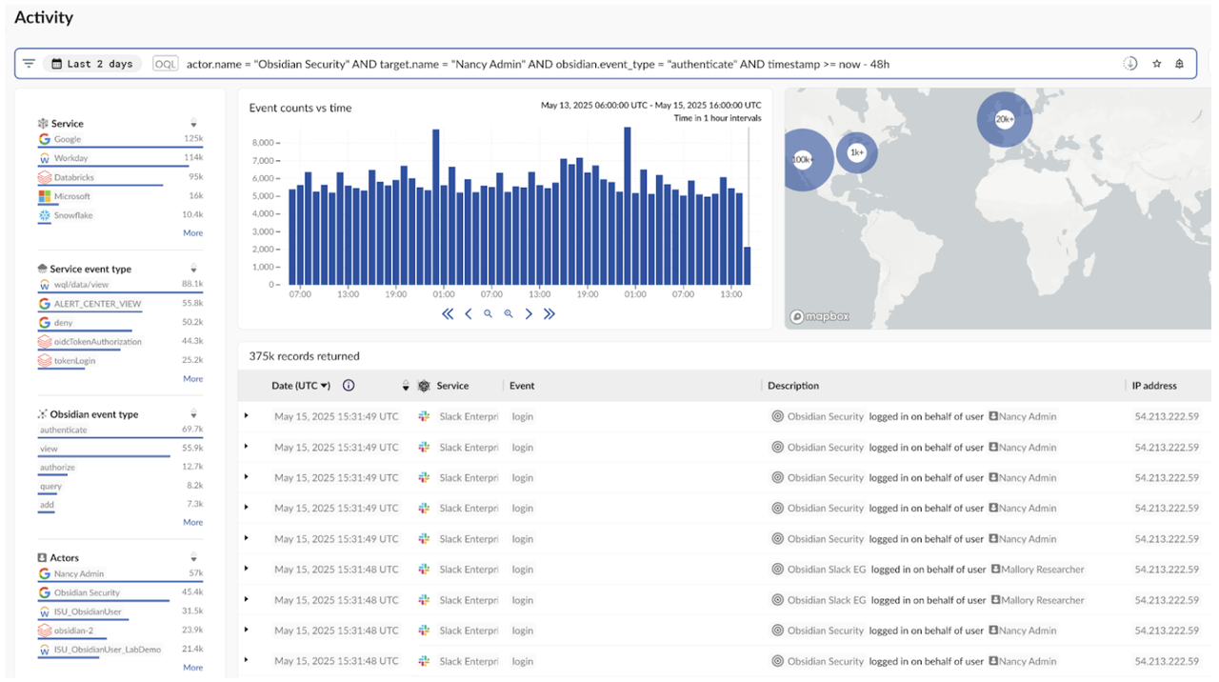Expand the topmost event row in the table
1219x682 pixels.
point(247,416)
